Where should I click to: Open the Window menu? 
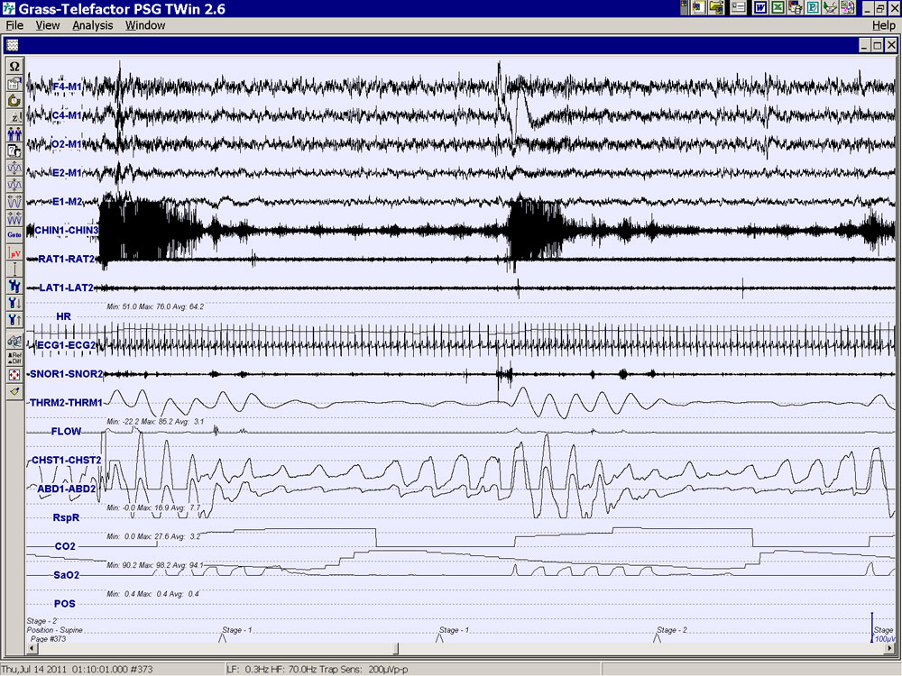(145, 25)
